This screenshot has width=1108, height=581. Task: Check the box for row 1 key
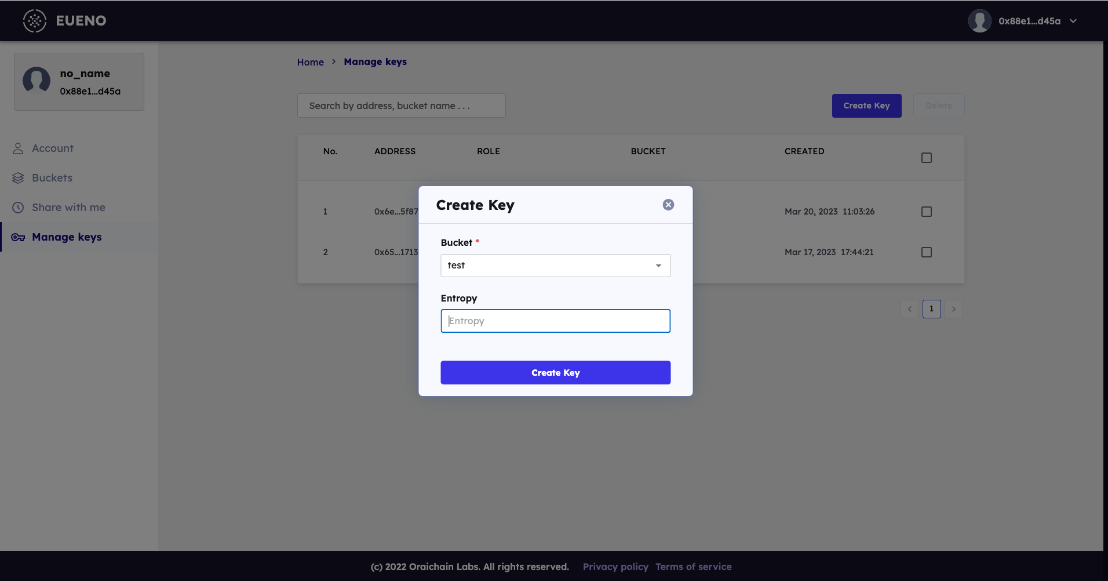click(926, 212)
